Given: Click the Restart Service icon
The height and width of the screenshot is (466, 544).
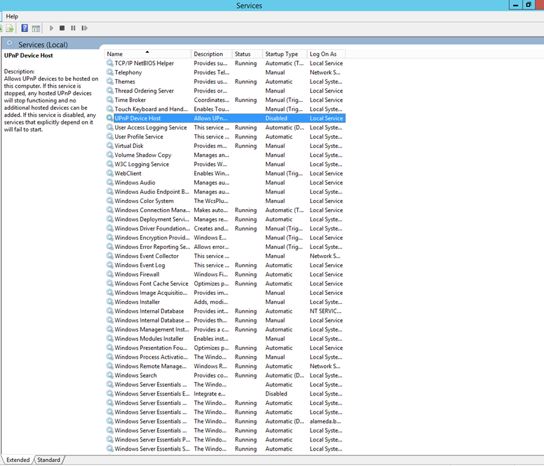Looking at the screenshot, I should pyautogui.click(x=85, y=28).
